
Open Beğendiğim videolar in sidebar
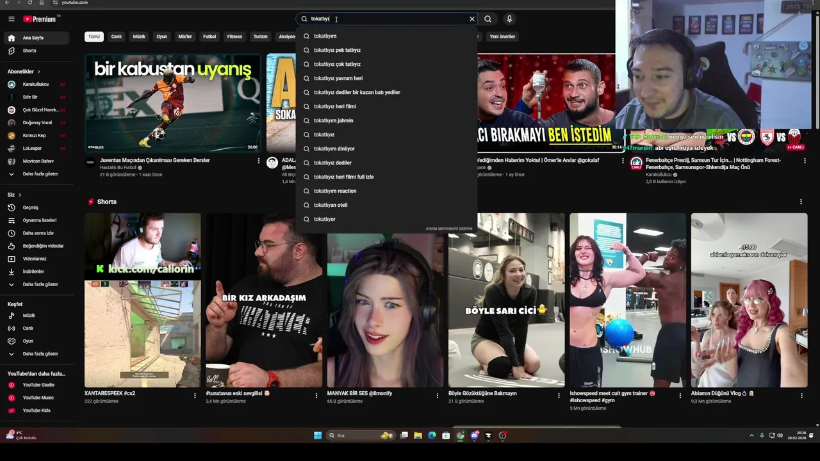[35, 246]
